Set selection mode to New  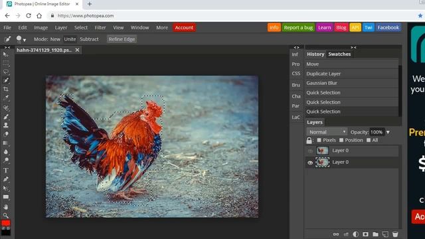click(x=55, y=39)
